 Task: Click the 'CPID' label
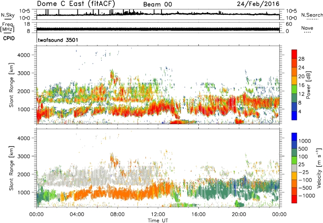click(9, 38)
